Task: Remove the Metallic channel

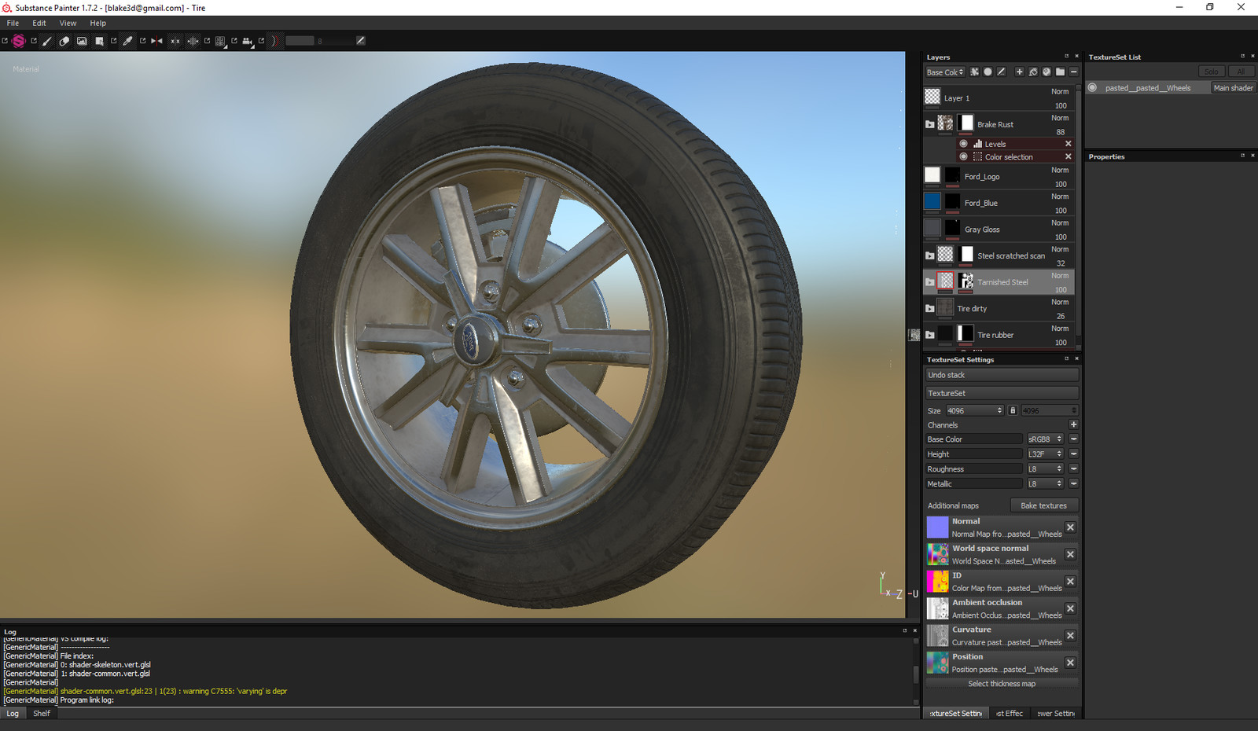Action: (1073, 484)
